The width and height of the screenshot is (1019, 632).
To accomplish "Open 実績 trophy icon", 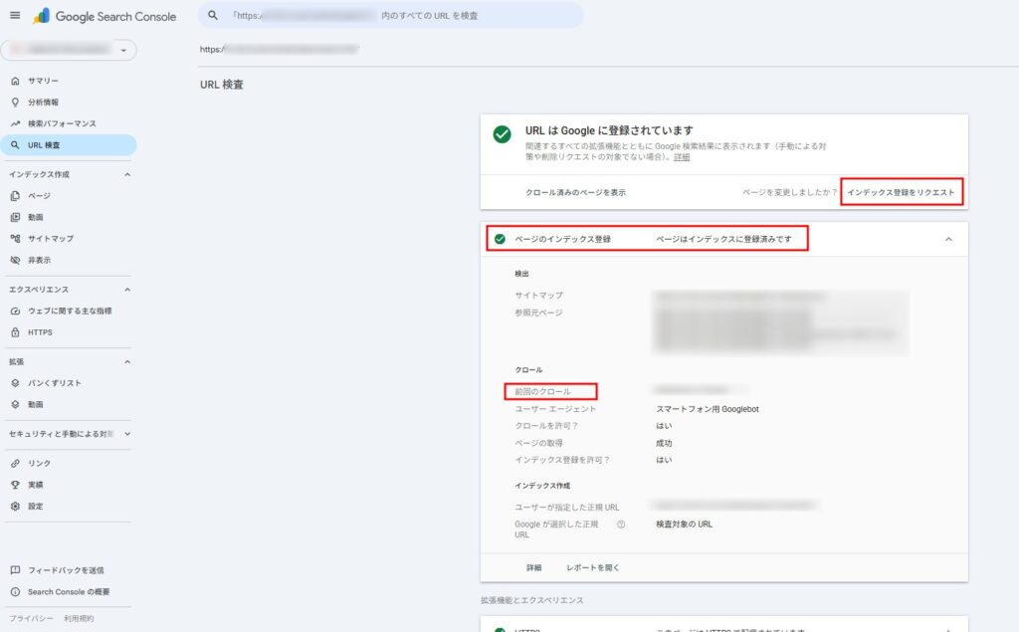I will 15,485.
